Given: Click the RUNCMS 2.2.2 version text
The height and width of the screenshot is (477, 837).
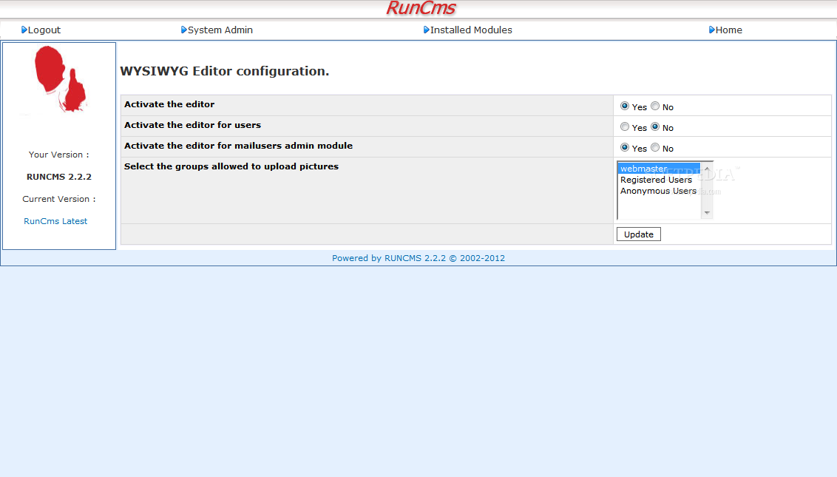Looking at the screenshot, I should pyautogui.click(x=59, y=177).
